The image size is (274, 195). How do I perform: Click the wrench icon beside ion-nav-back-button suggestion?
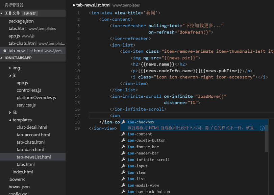tap(123, 192)
